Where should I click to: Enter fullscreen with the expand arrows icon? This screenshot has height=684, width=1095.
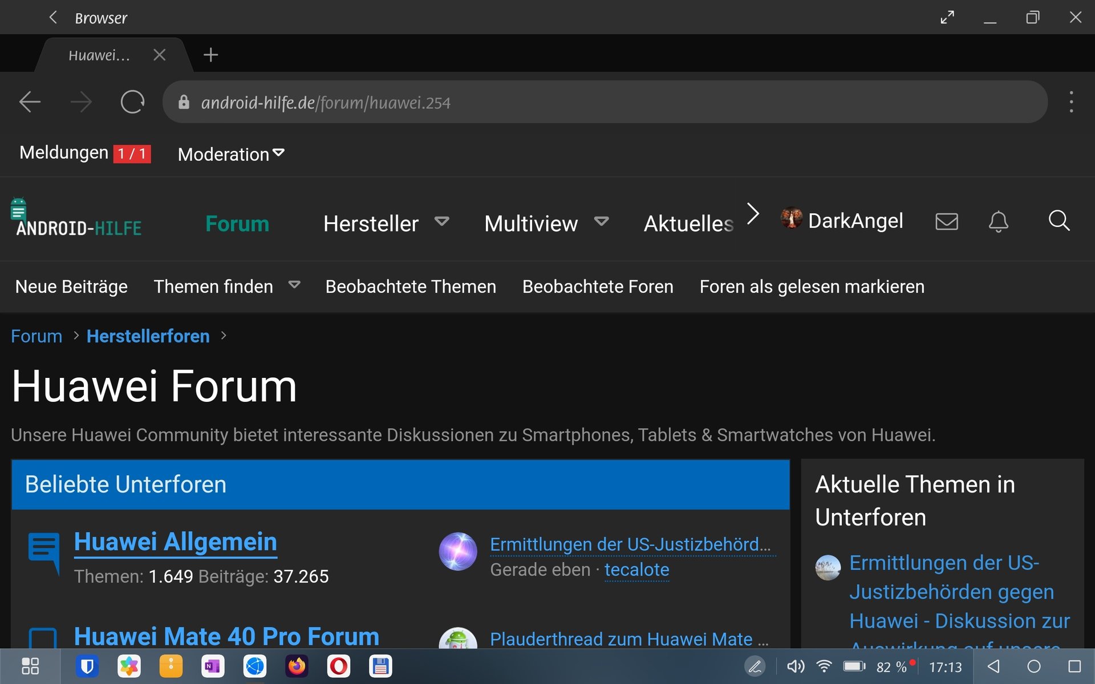tap(947, 17)
